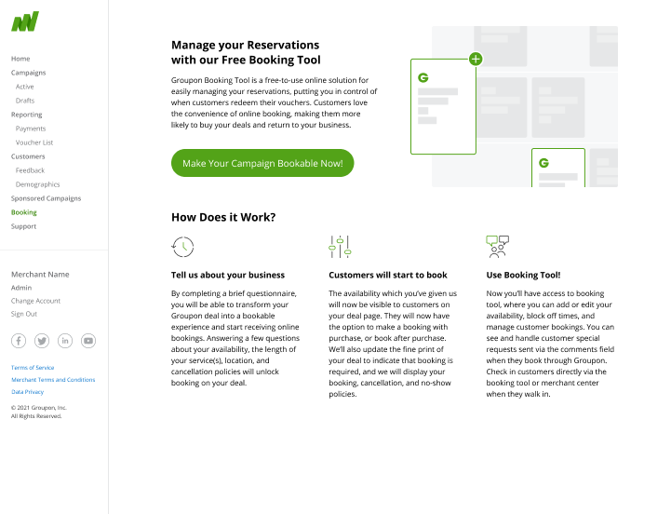This screenshot has height=514, width=671.
Task: Select Drafts under Campaigns
Action: (x=25, y=101)
